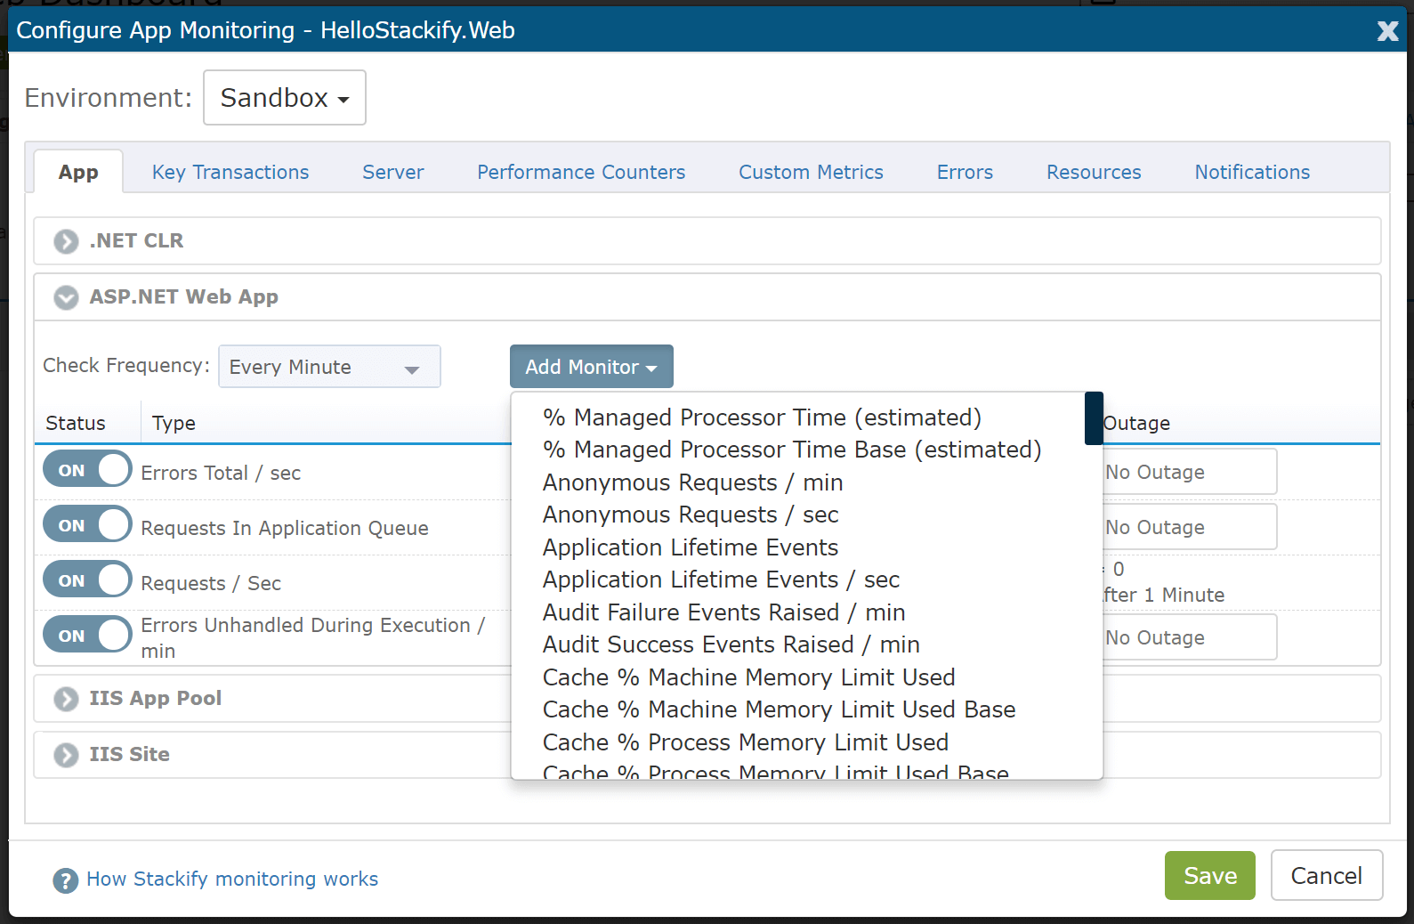Open How Stackify monitoring works link

point(232,879)
